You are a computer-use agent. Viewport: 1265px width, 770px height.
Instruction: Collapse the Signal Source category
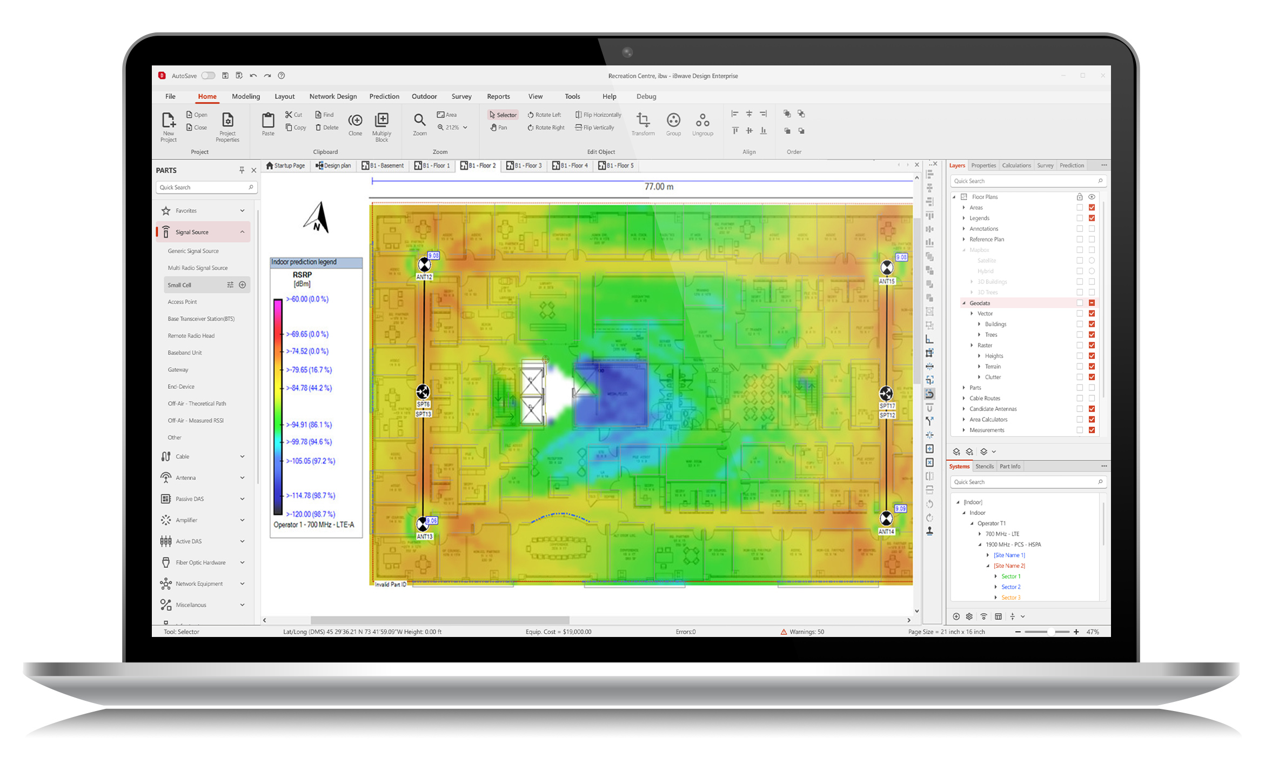click(x=242, y=232)
